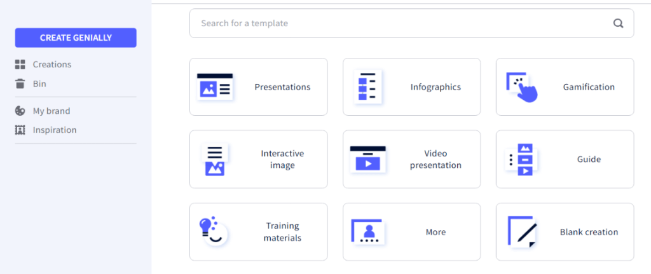Screen dimensions: 651x274
Task: Click the search magnifier icon
Action: click(618, 24)
